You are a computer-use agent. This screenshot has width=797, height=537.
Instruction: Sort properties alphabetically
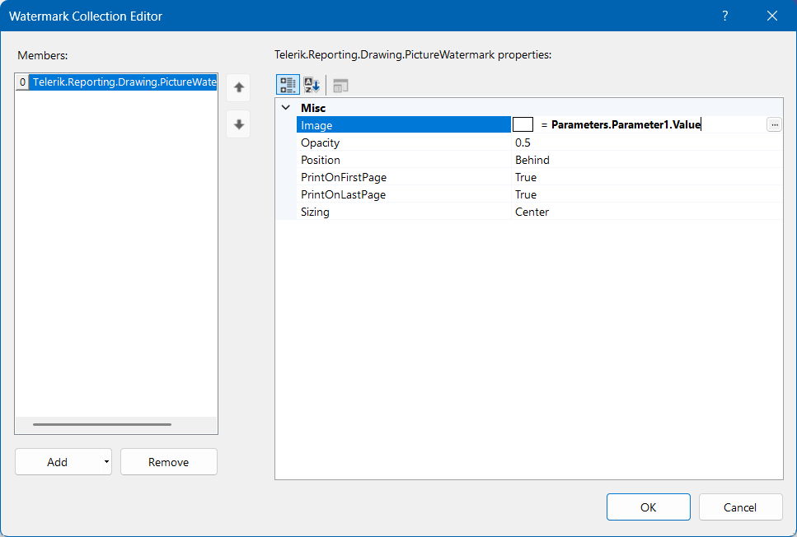pos(312,85)
